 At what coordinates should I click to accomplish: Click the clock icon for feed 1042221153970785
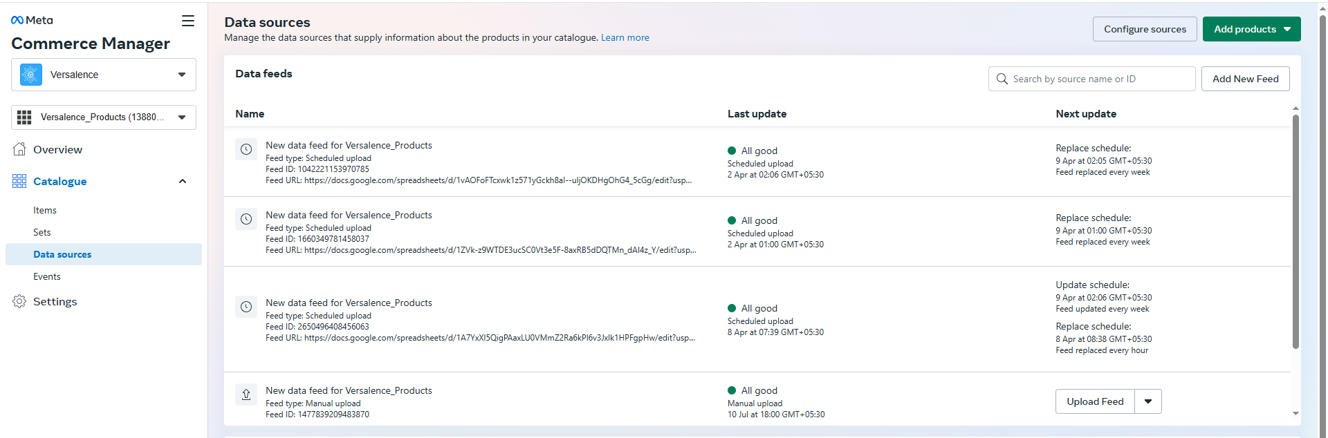click(246, 149)
